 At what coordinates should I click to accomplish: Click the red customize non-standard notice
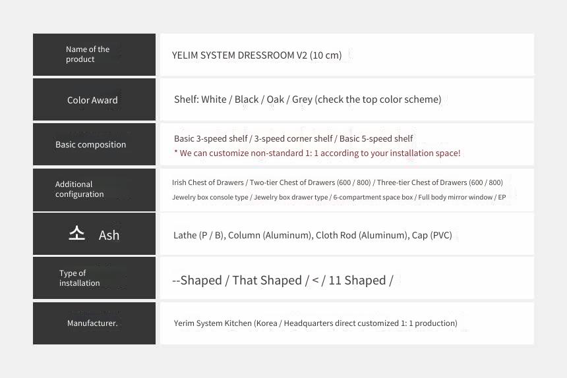click(317, 153)
